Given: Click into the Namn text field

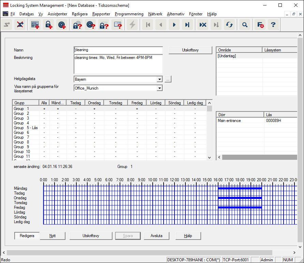Looking at the screenshot, I should (118, 50).
